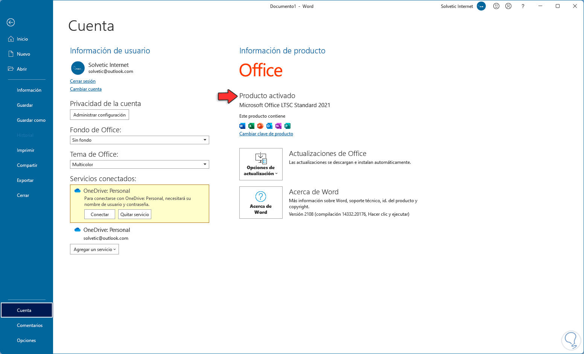Close the Word window
This screenshot has width=584, height=354.
coord(575,6)
